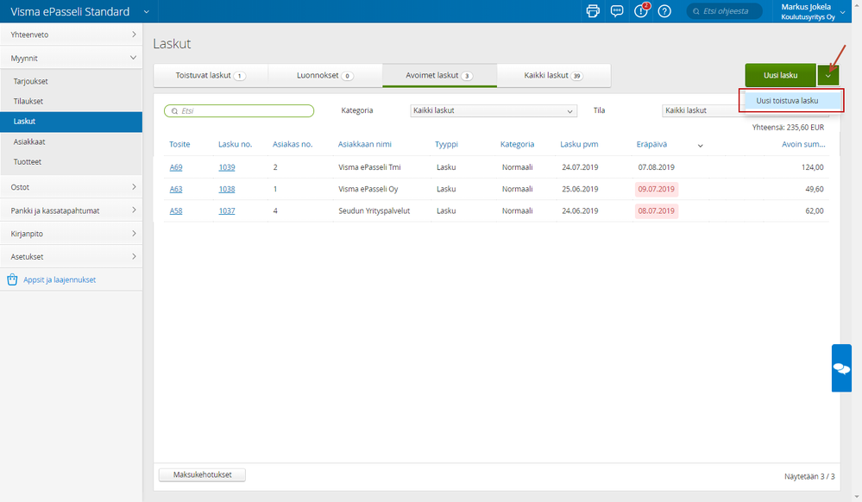Expand the Yhteenveto sidebar section
Screen dimensions: 862x502
click(71, 35)
